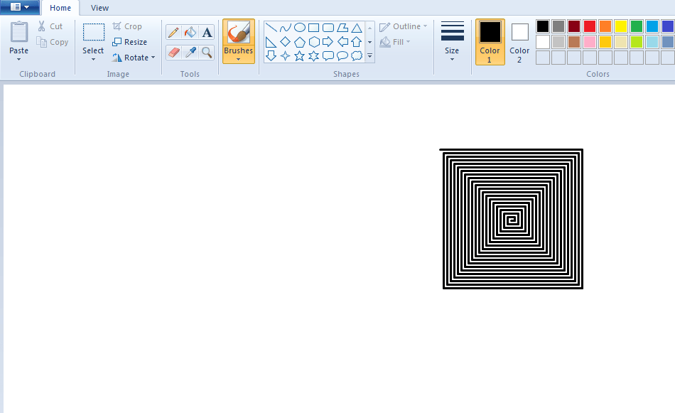Image resolution: width=675 pixels, height=413 pixels.
Task: Open the Size dropdown
Action: [452, 41]
